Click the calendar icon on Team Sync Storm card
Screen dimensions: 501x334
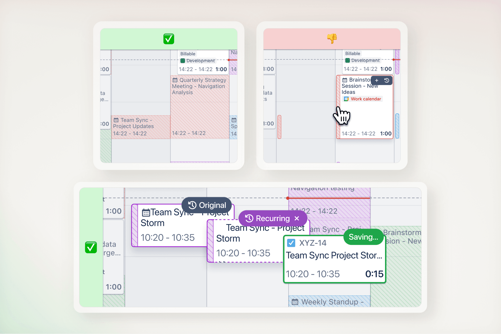coord(146,213)
